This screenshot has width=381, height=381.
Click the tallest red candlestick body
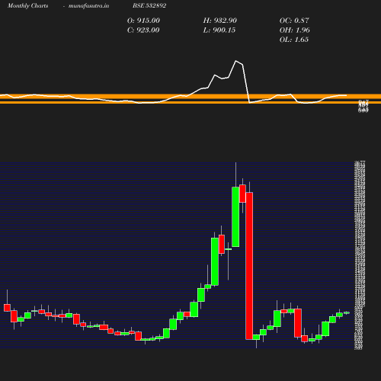pos(249,266)
